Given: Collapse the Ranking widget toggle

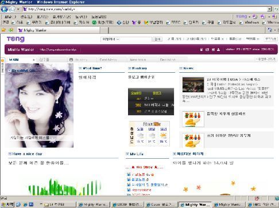Looking at the screenshot, I should [130, 68].
